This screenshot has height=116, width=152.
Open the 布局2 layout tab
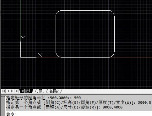click(x=54, y=91)
